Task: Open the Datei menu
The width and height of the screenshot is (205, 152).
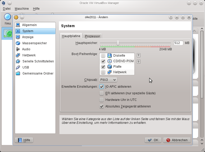Action: click(7, 9)
